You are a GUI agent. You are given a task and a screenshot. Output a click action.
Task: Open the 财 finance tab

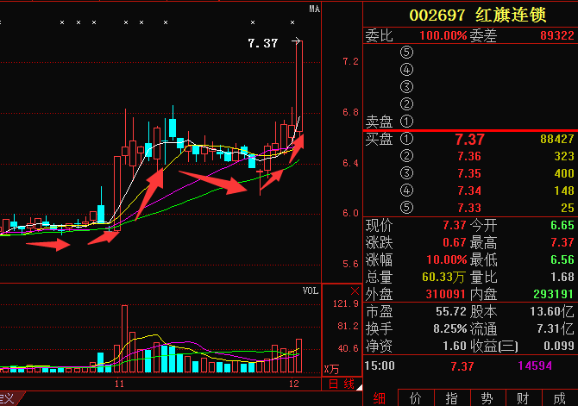pos(523,397)
